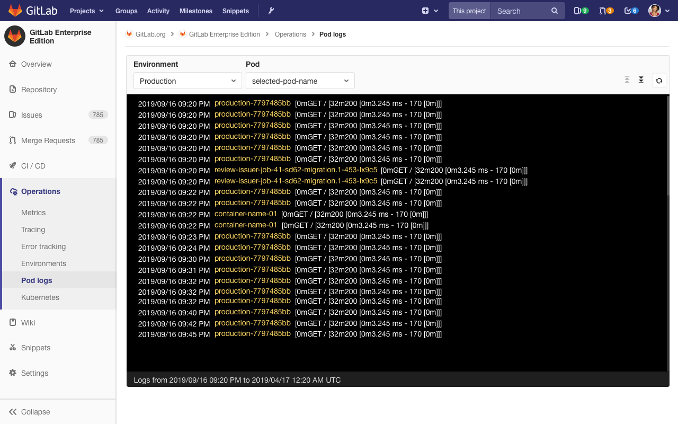The height and width of the screenshot is (424, 678).
Task: Open your Merge Requests icon showing 3
Action: click(606, 11)
